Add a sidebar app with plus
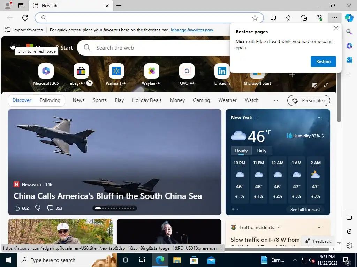 pos(349,75)
